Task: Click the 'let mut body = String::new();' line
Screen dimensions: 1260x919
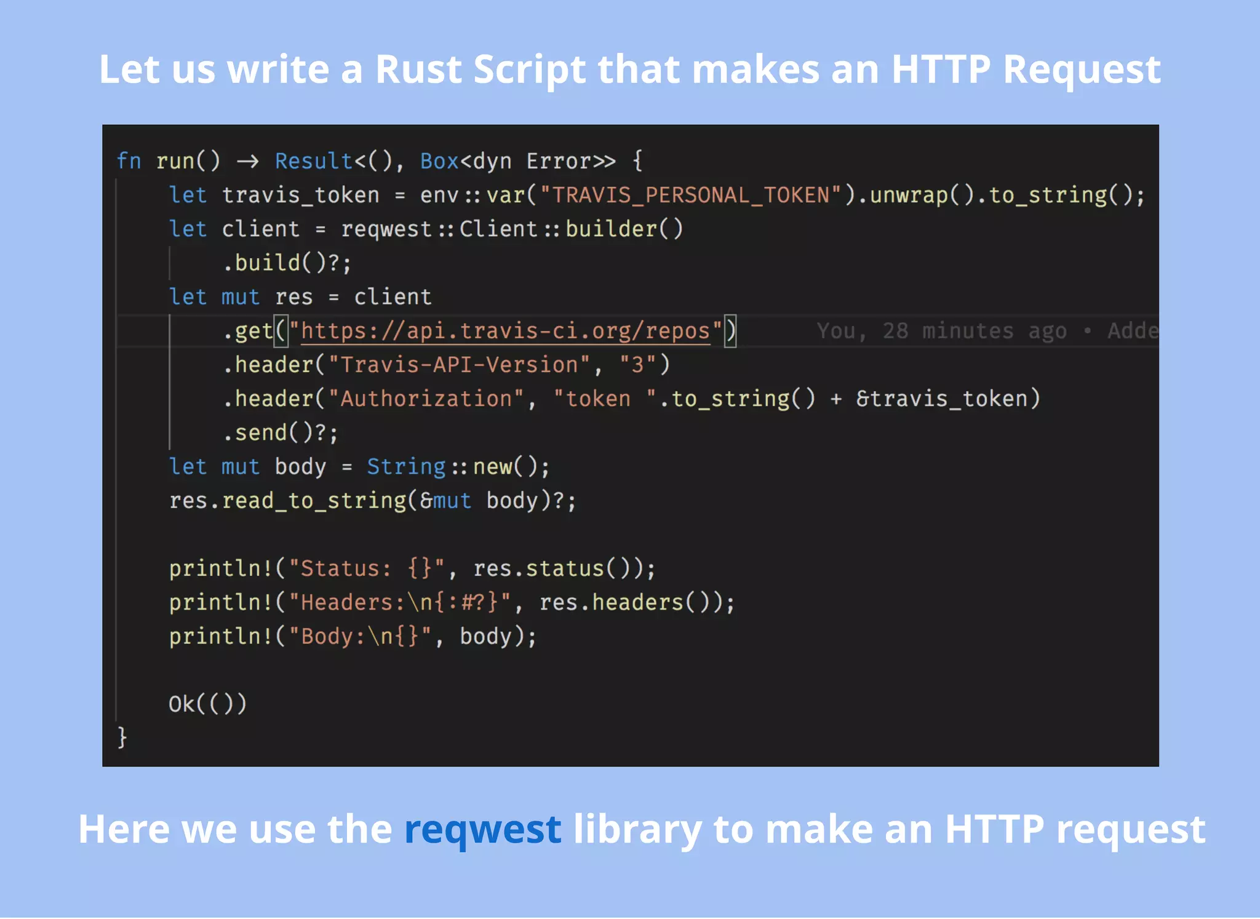Action: point(359,467)
